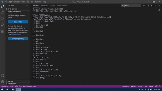Open the Terminal menu
The width and height of the screenshot is (162, 91).
click(x=38, y=2)
